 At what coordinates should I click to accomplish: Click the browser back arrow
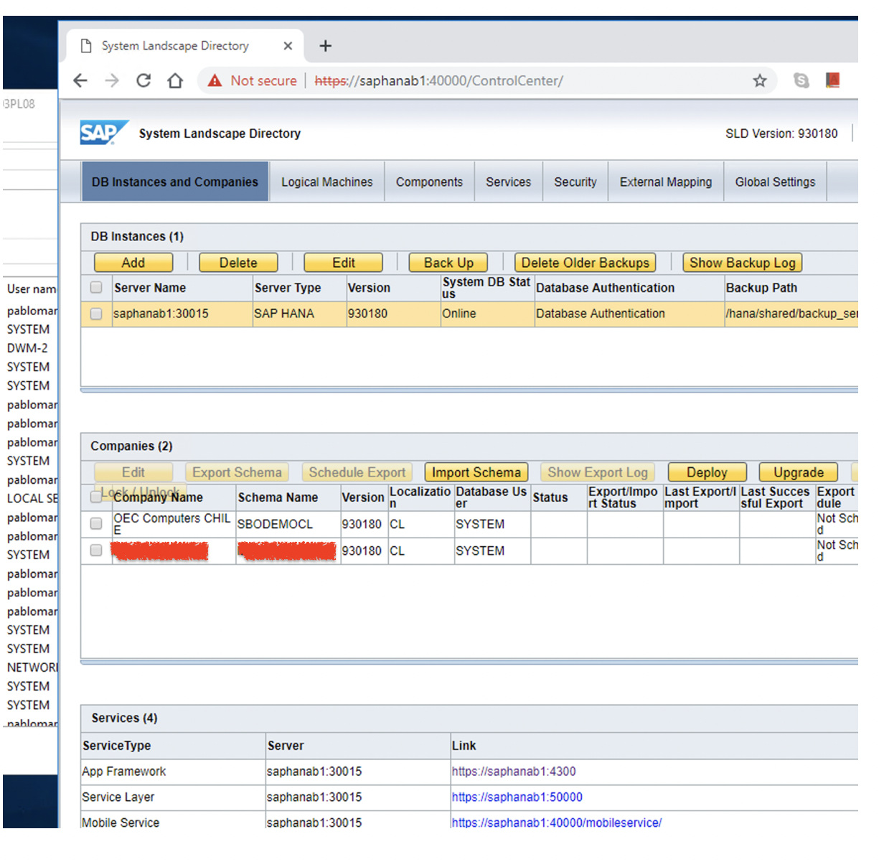(80, 81)
